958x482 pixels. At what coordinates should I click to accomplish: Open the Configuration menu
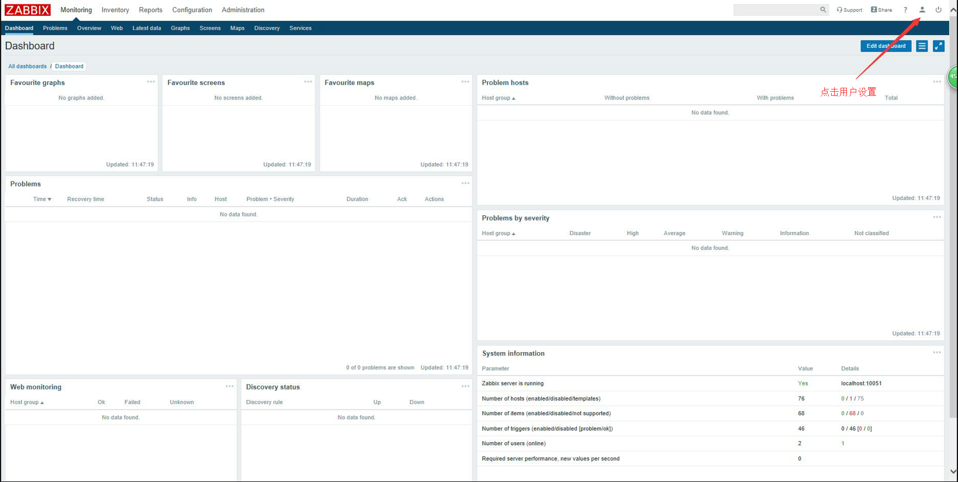(x=192, y=10)
